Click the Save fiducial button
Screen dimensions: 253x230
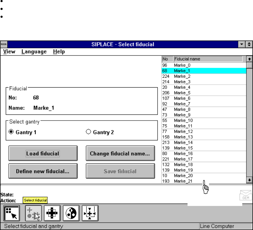(120, 171)
